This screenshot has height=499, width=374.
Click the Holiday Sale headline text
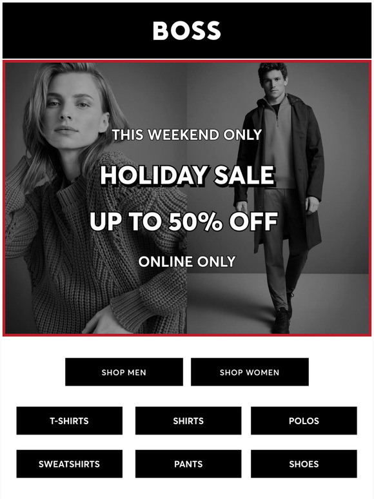pos(187,175)
